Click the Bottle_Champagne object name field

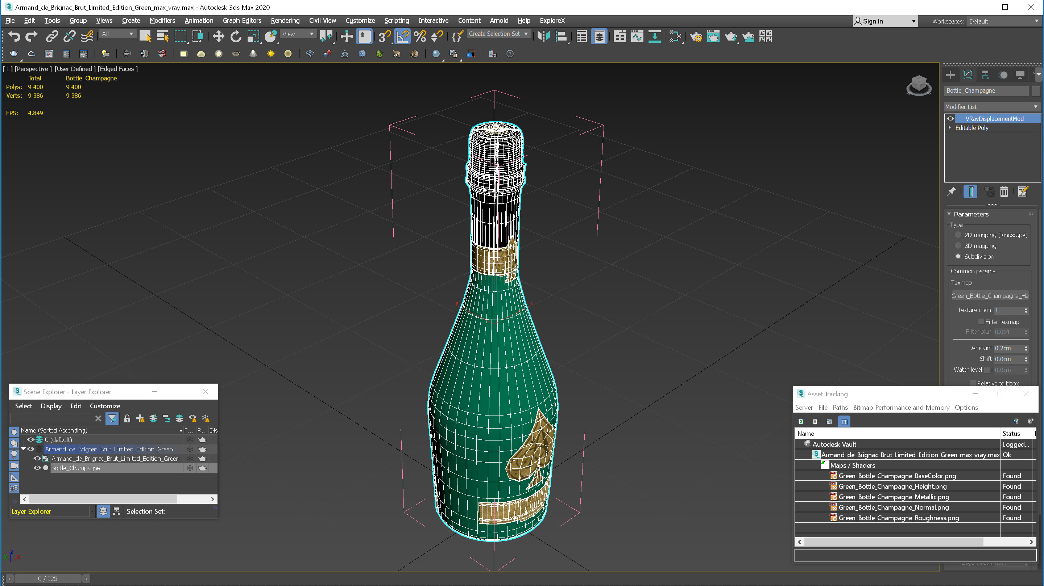tap(986, 91)
